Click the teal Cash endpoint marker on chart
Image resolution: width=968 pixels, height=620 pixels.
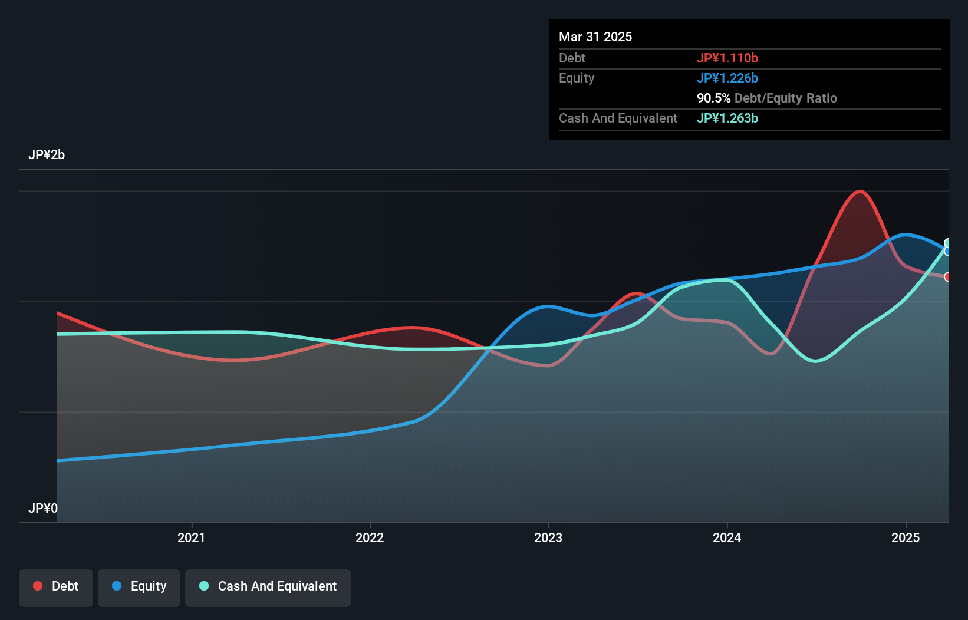pyautogui.click(x=948, y=243)
